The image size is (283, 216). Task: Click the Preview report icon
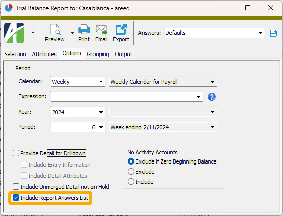coord(55,29)
